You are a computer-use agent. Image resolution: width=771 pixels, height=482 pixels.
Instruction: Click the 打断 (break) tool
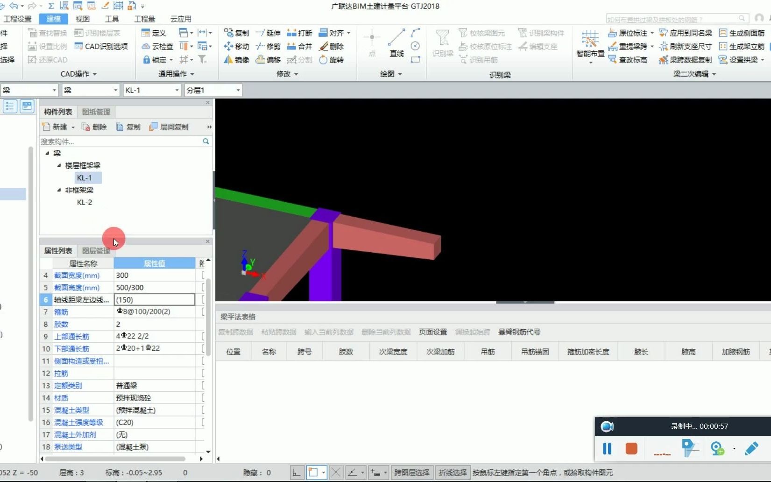point(299,33)
